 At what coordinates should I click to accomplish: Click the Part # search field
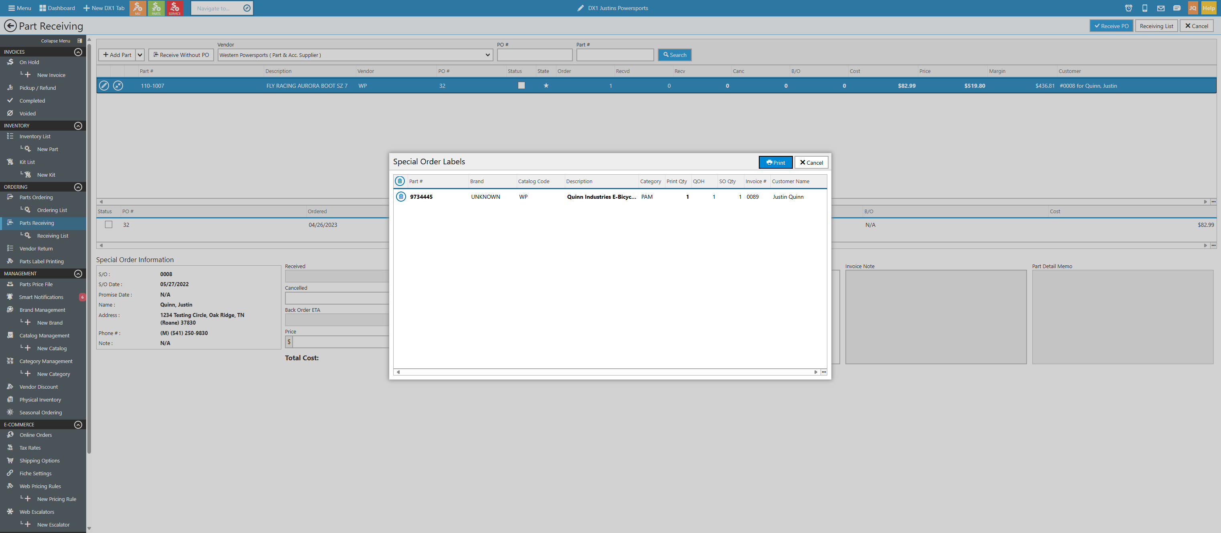[615, 55]
